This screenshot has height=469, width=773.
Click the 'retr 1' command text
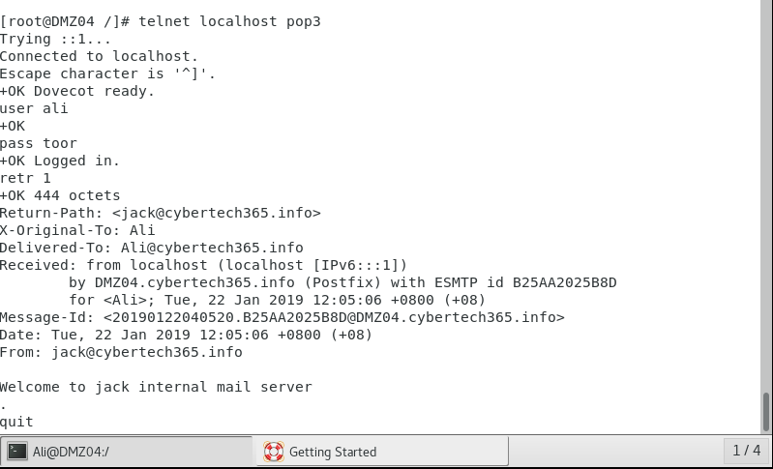click(x=25, y=178)
